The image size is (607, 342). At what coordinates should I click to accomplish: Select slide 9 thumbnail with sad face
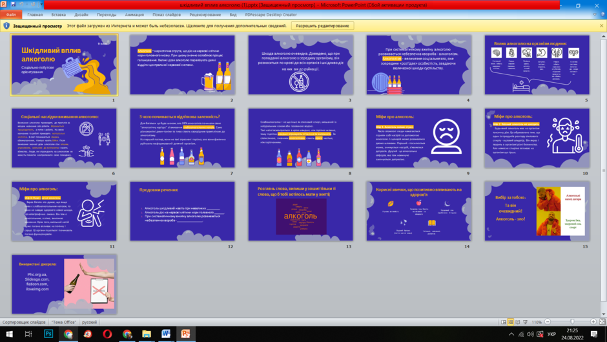[419, 138]
